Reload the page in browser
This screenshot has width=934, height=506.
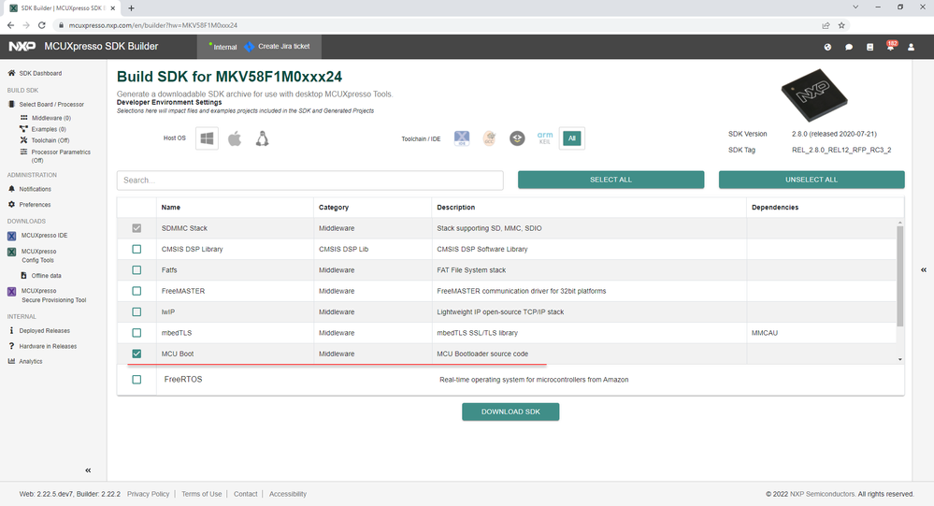pos(42,25)
